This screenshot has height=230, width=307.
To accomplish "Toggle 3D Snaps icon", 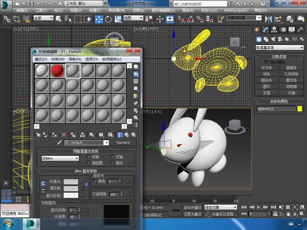I will tap(181, 19).
